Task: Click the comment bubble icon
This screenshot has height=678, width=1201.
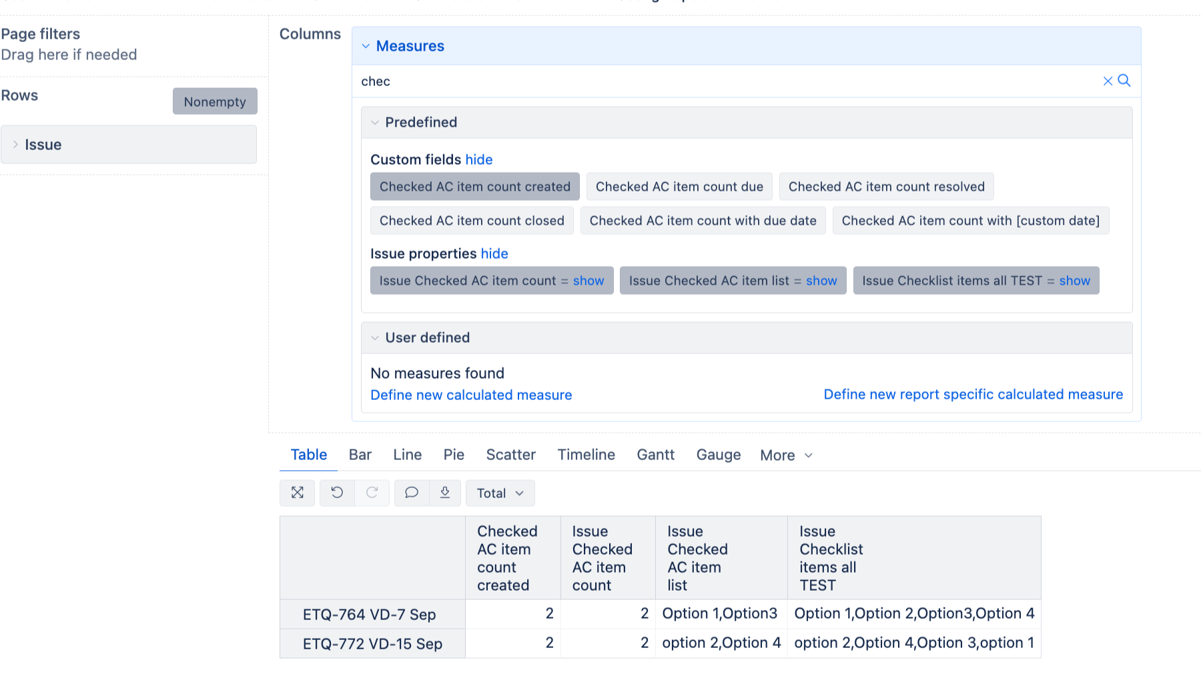Action: pos(412,493)
